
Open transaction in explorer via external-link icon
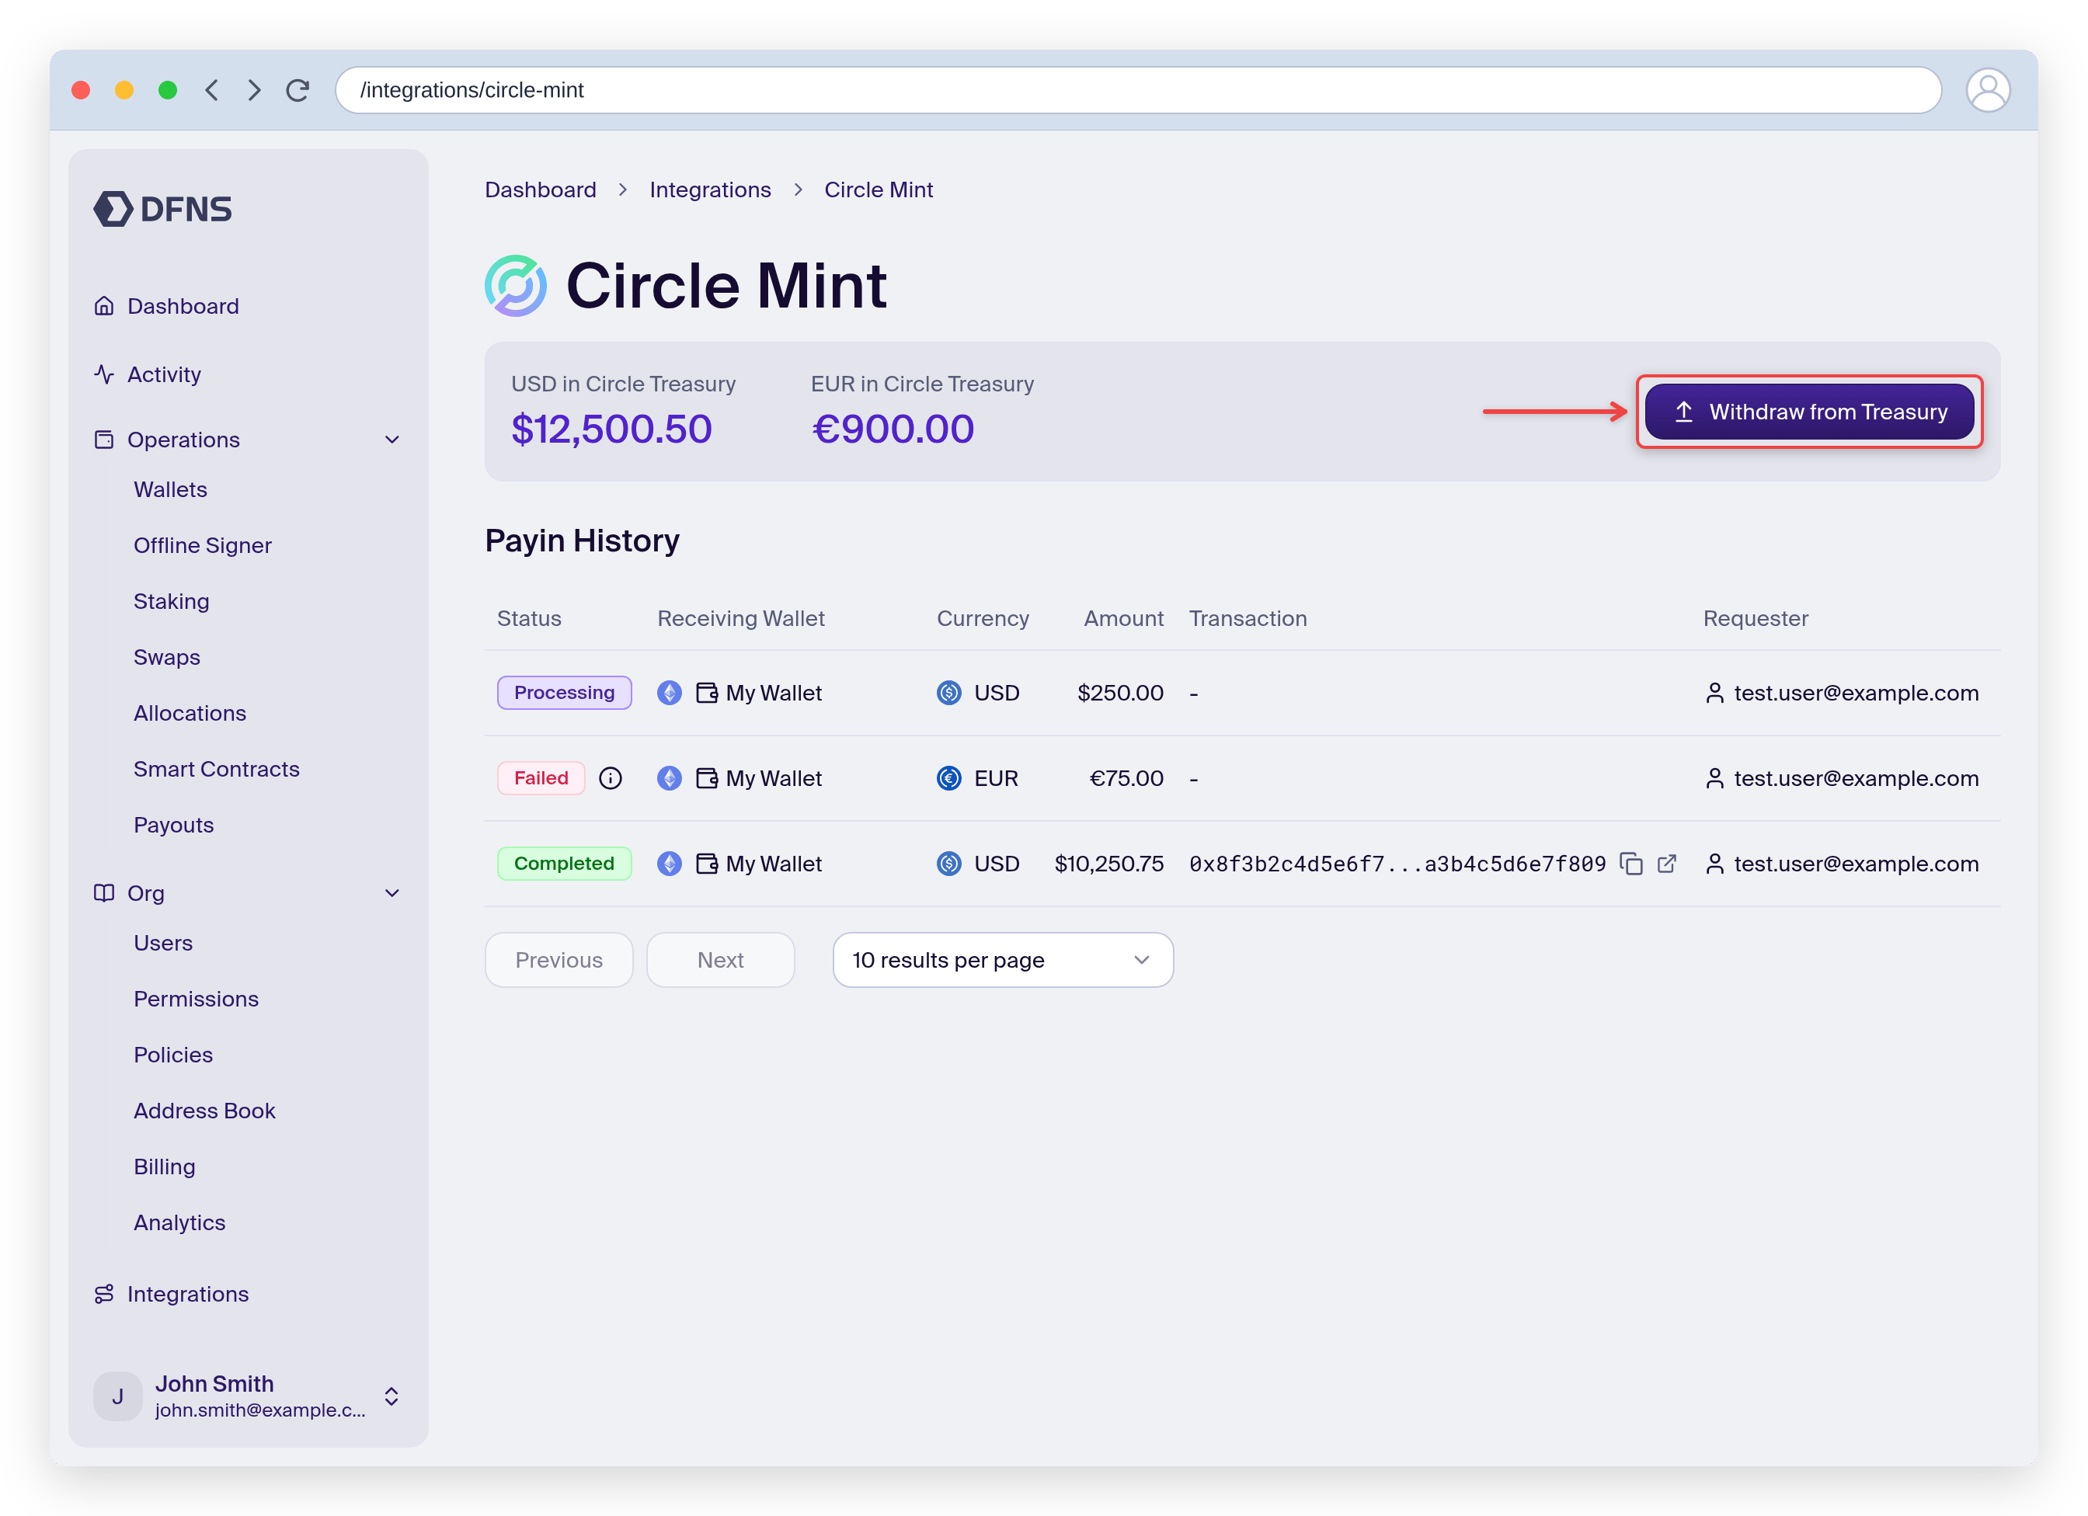tap(1666, 864)
